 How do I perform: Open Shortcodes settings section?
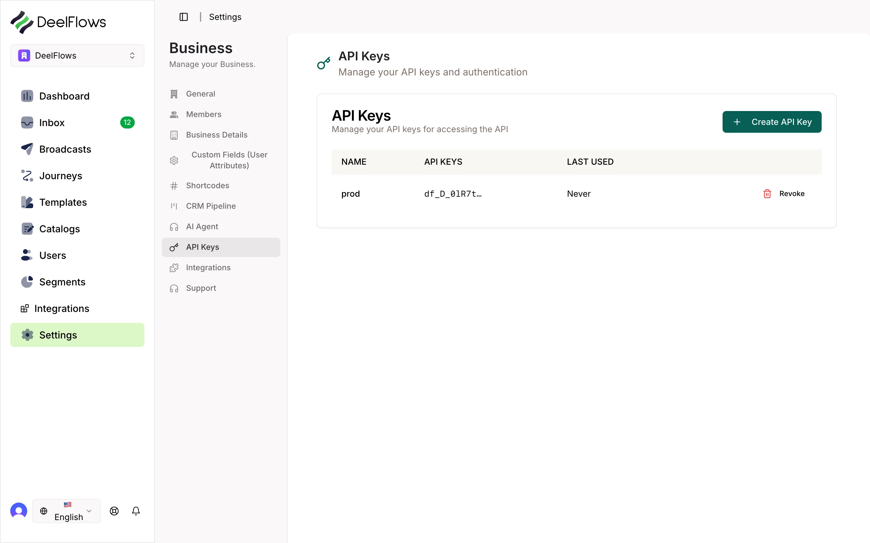point(221,186)
